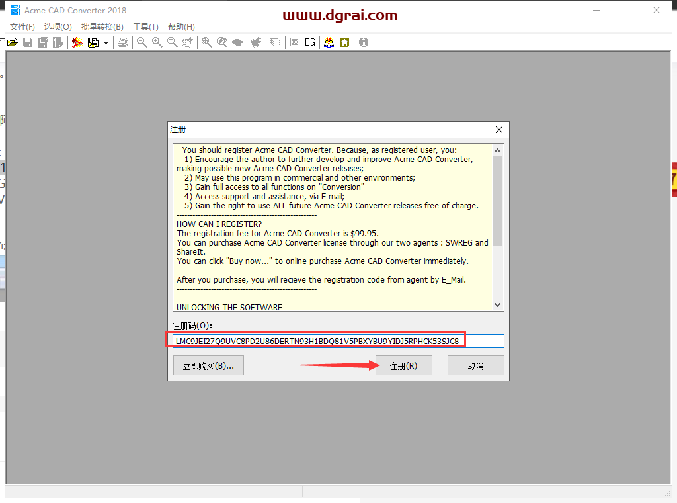
Task: Click the grid layout icon
Action: tap(295, 42)
